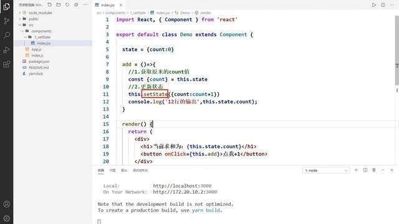
Task: Open the Search view
Action: 7,35
